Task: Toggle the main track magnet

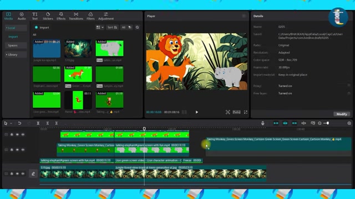Action: click(276, 123)
